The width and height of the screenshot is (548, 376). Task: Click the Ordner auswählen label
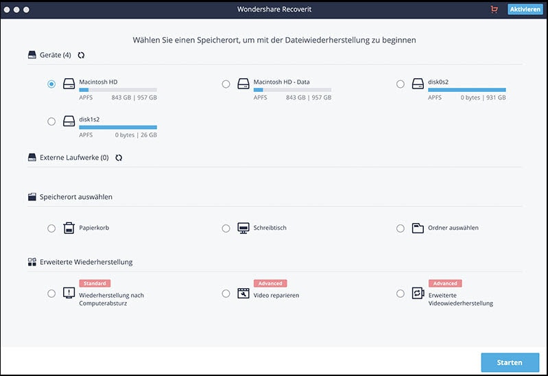(453, 228)
